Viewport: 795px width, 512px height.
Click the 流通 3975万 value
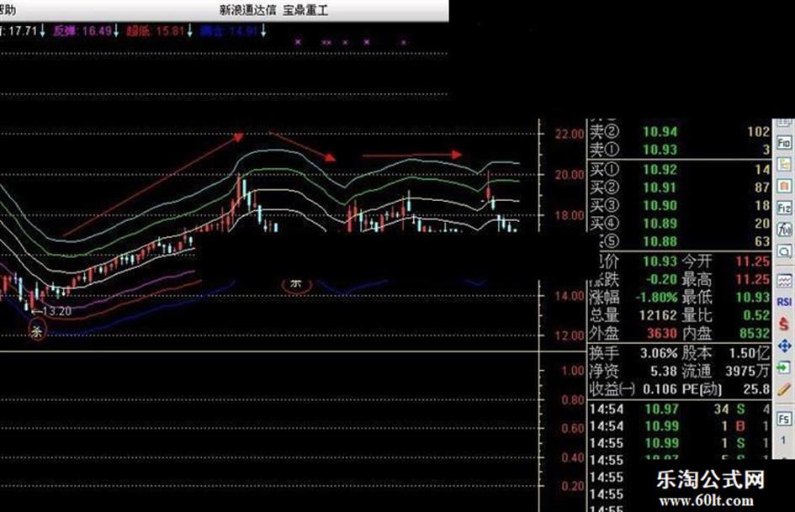coord(748,371)
